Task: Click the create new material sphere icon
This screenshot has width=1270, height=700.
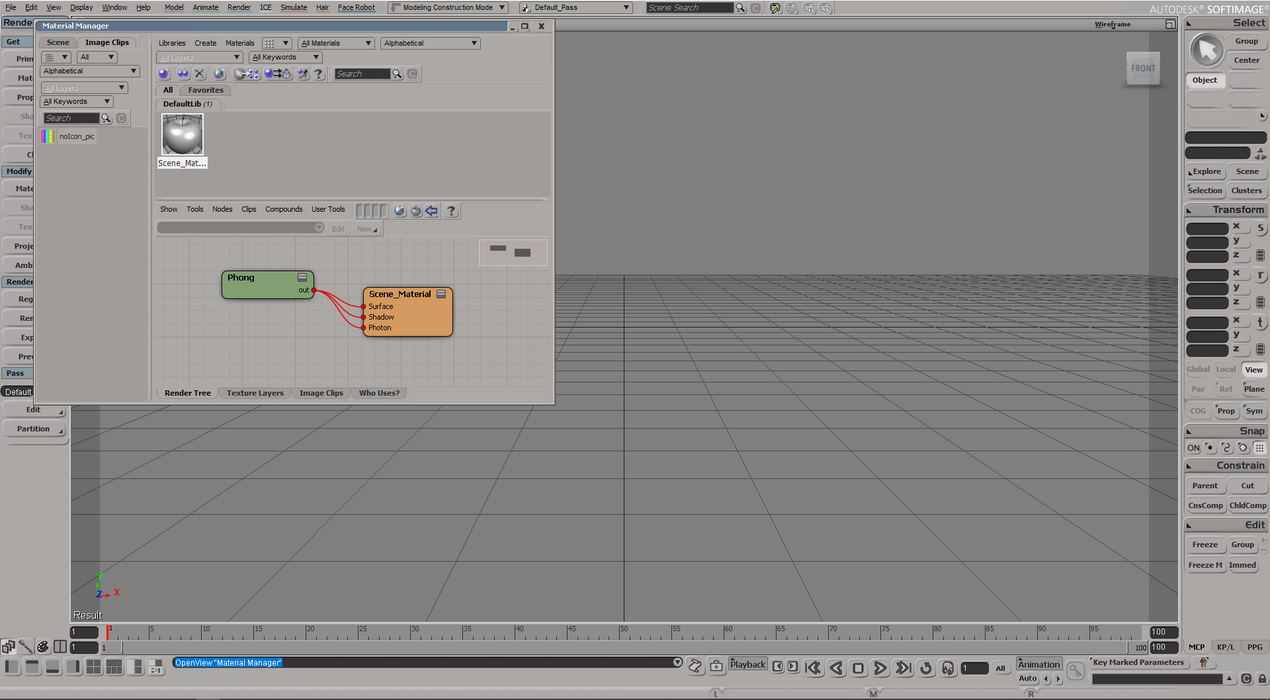Action: (164, 74)
